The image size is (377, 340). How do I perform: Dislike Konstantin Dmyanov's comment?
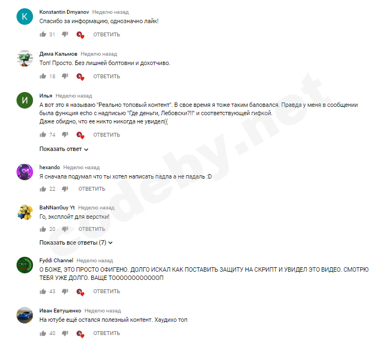pyautogui.click(x=65, y=34)
